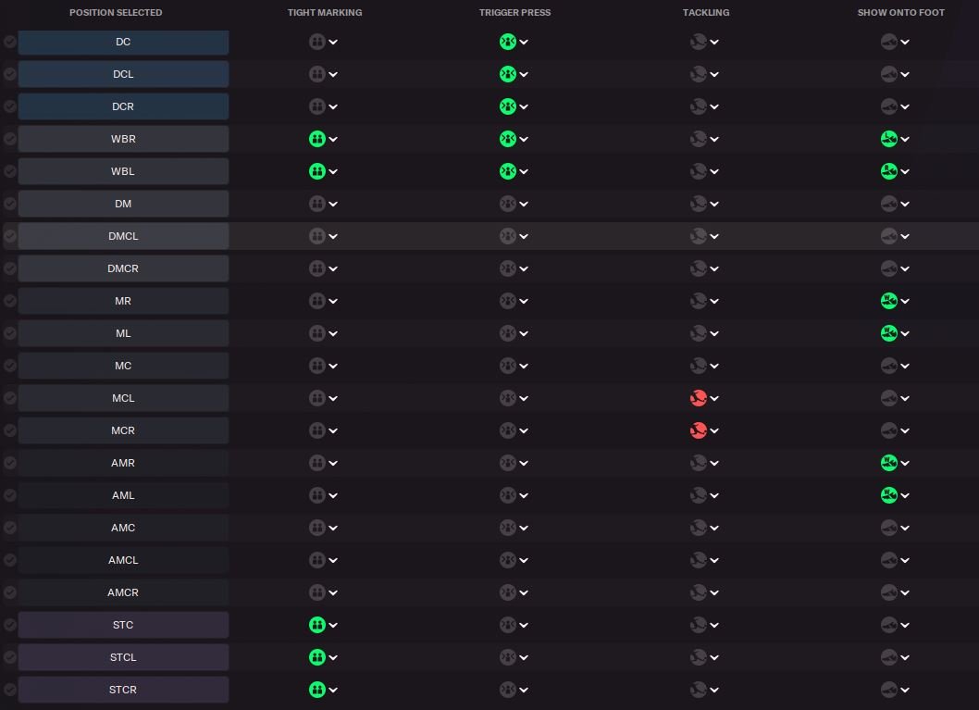Image resolution: width=979 pixels, height=710 pixels.
Task: Toggle the checkmark beside DMCL position
Action: tap(10, 236)
